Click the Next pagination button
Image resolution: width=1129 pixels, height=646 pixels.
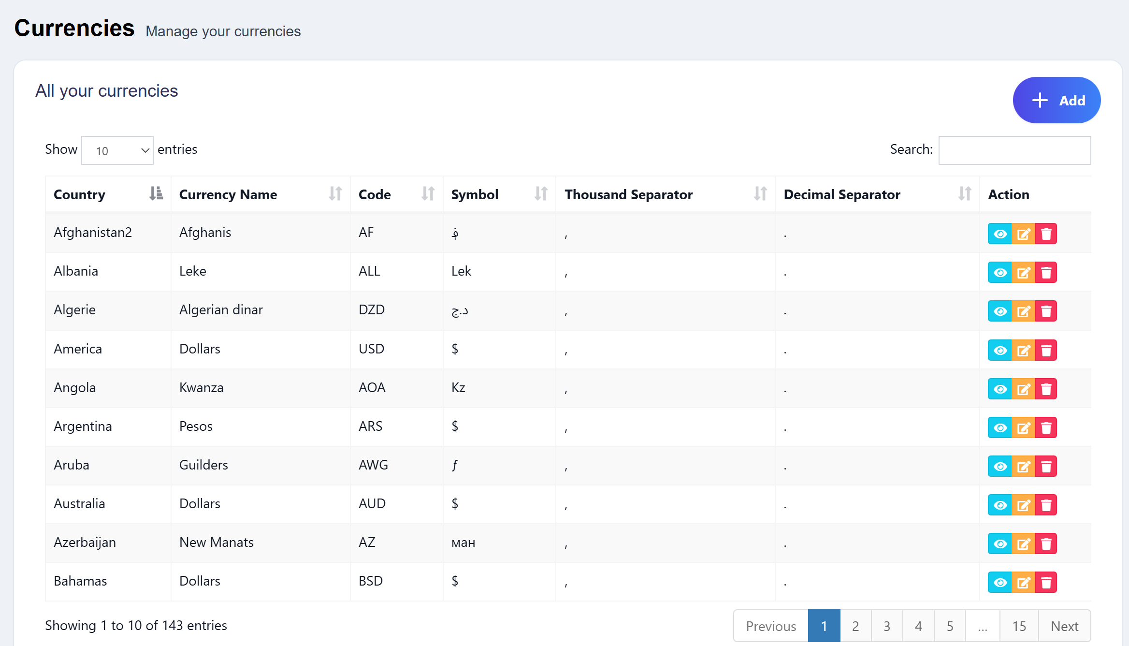1064,626
